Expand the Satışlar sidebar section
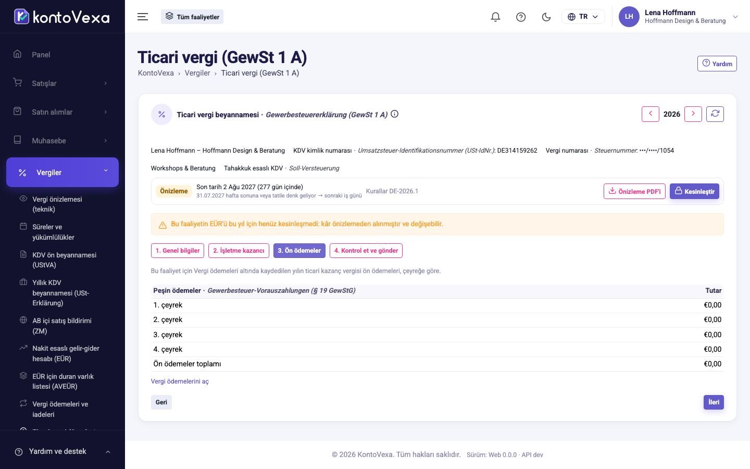This screenshot has width=750, height=469. point(63,83)
